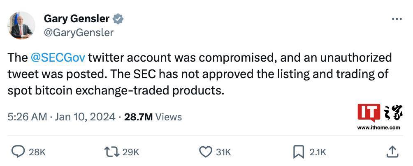
Task: Click the 28K replies count
Action: point(37,152)
